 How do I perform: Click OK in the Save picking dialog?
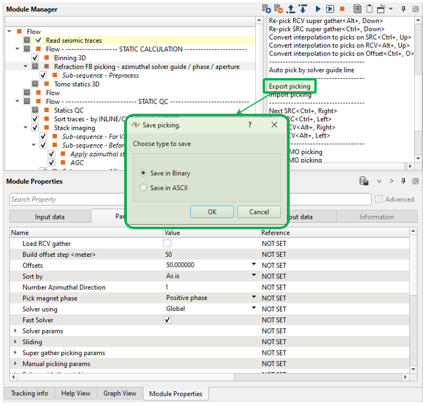click(x=212, y=212)
